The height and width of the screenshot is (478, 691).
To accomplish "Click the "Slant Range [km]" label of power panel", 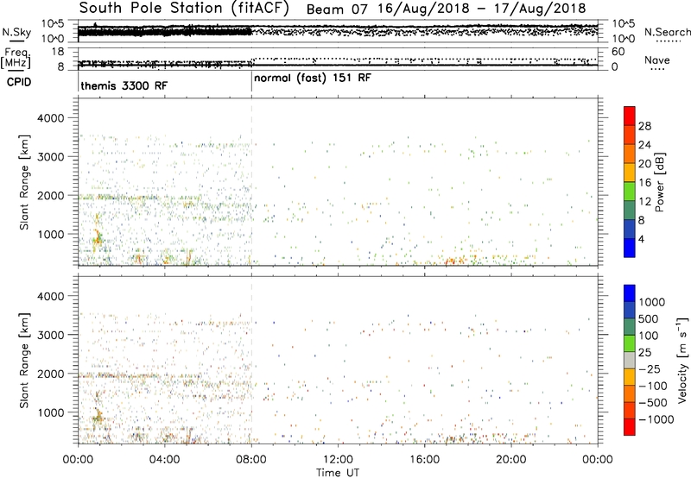I will click(x=24, y=182).
